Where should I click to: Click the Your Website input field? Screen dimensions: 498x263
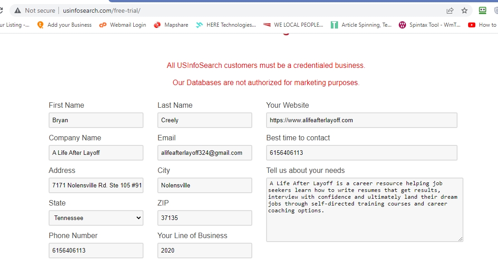(361, 120)
